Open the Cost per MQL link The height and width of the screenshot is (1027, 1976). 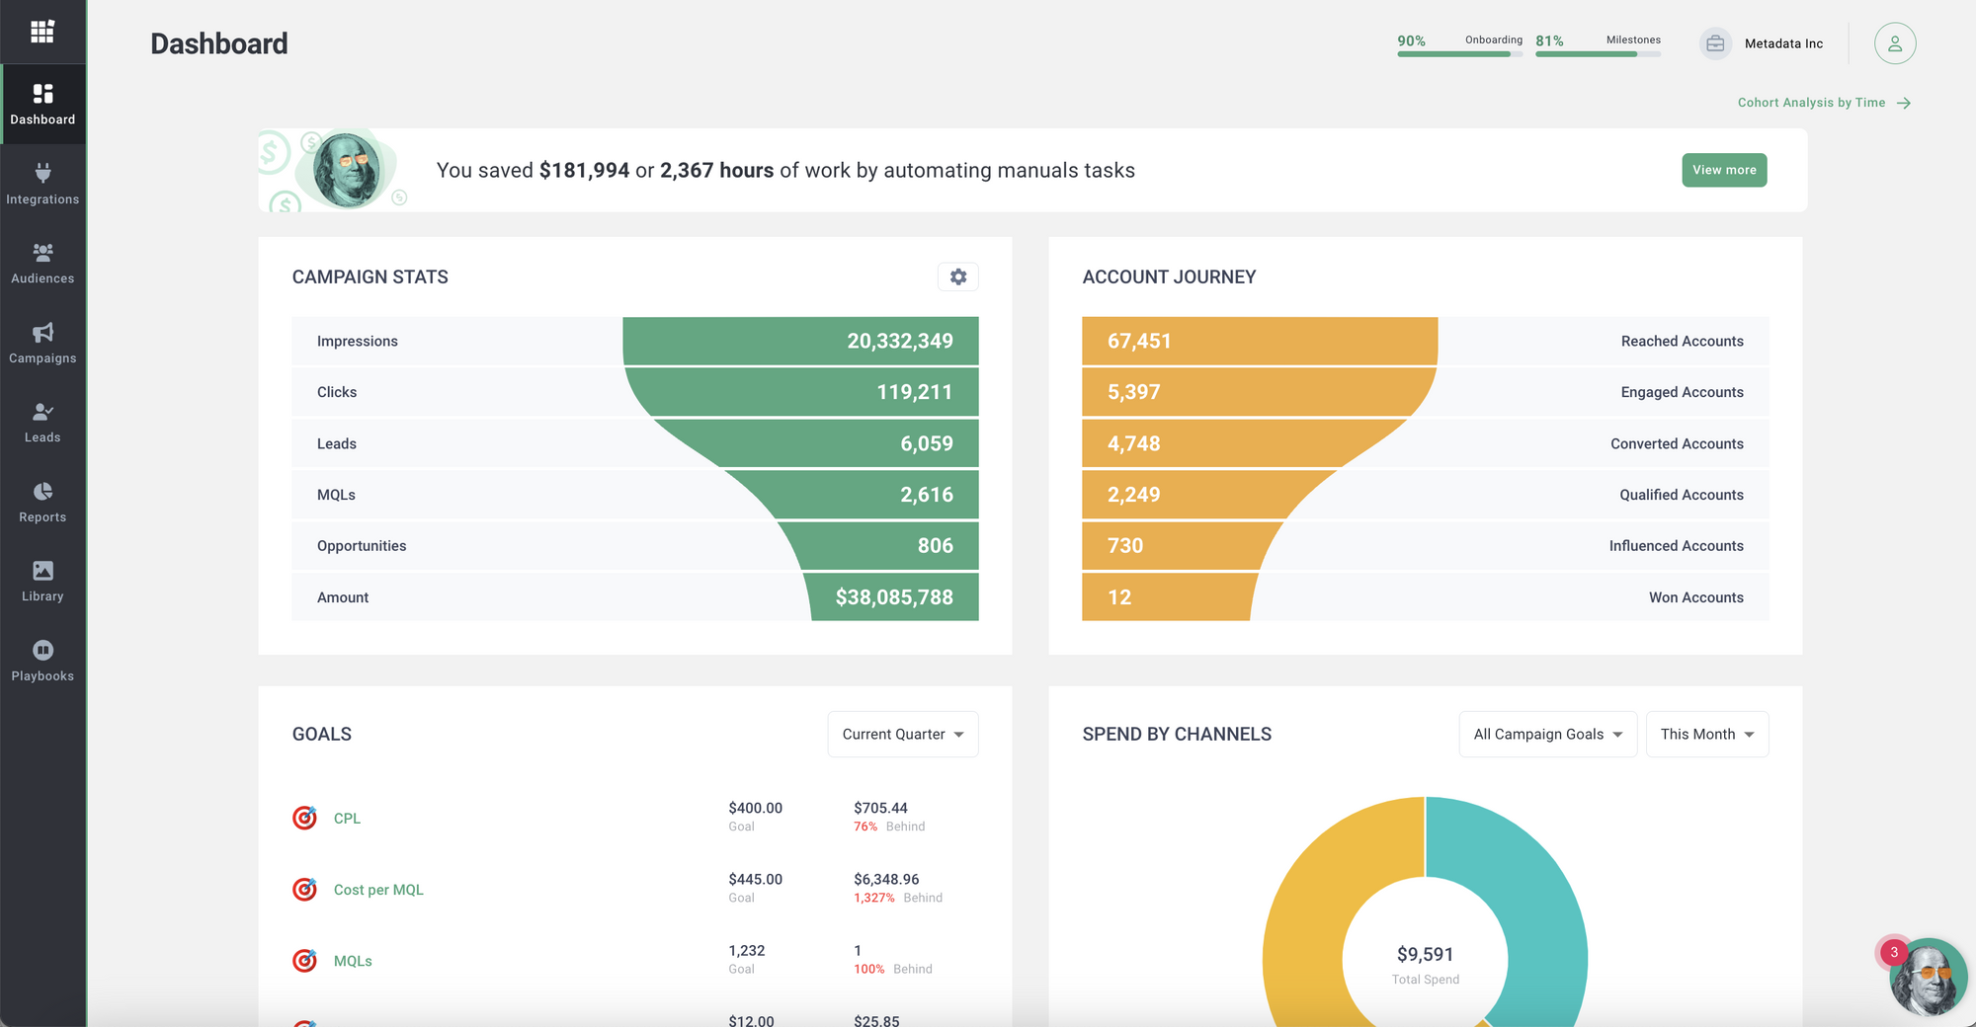click(378, 889)
